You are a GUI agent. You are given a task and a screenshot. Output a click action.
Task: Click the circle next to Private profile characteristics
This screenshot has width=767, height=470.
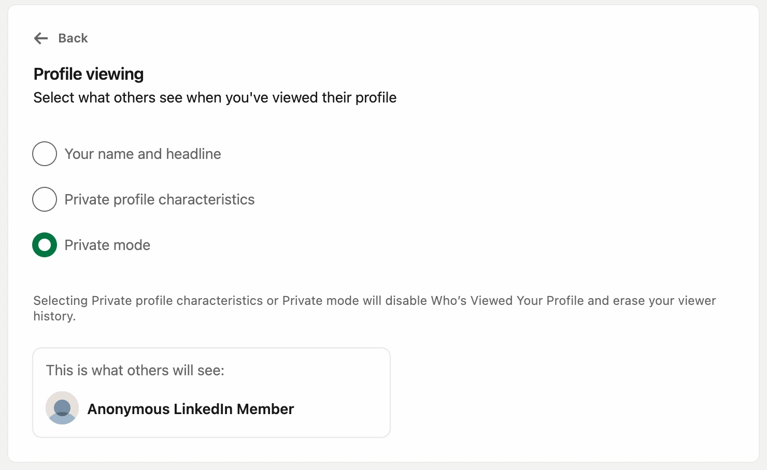(x=45, y=199)
